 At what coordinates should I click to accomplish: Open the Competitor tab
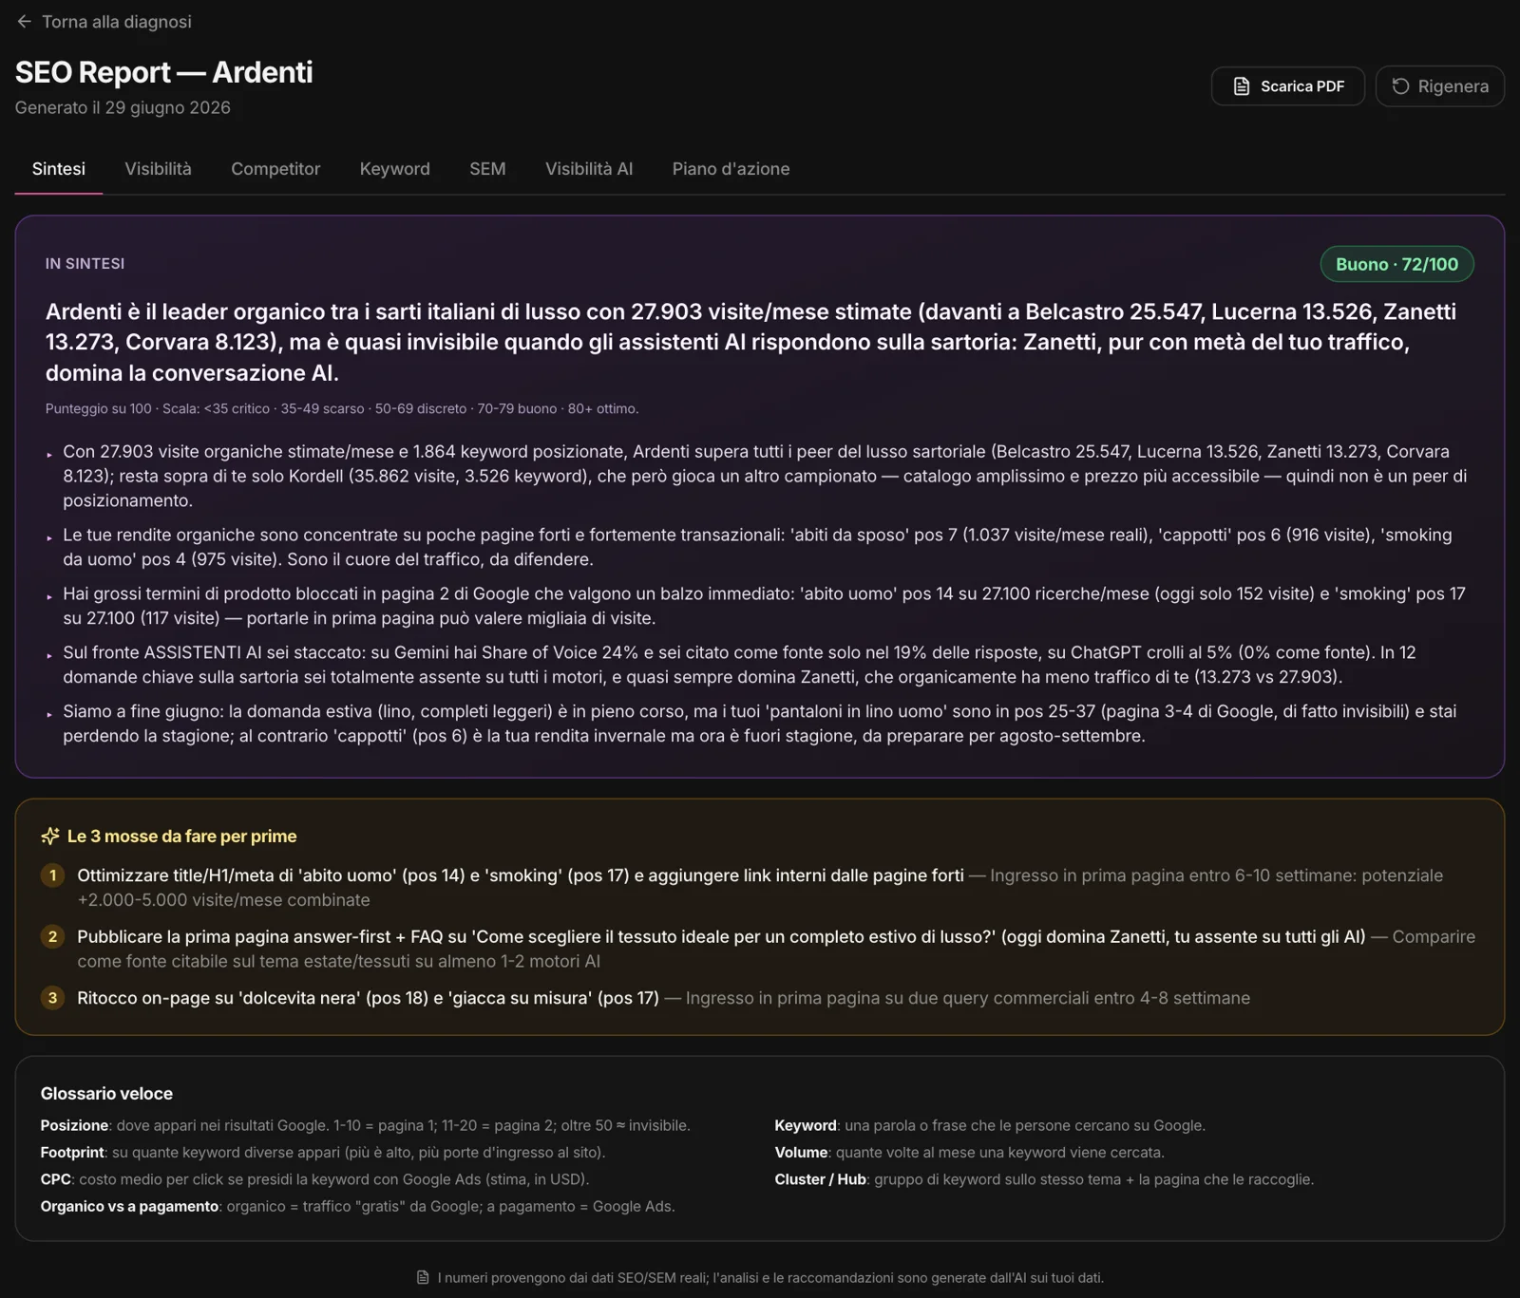click(x=275, y=169)
